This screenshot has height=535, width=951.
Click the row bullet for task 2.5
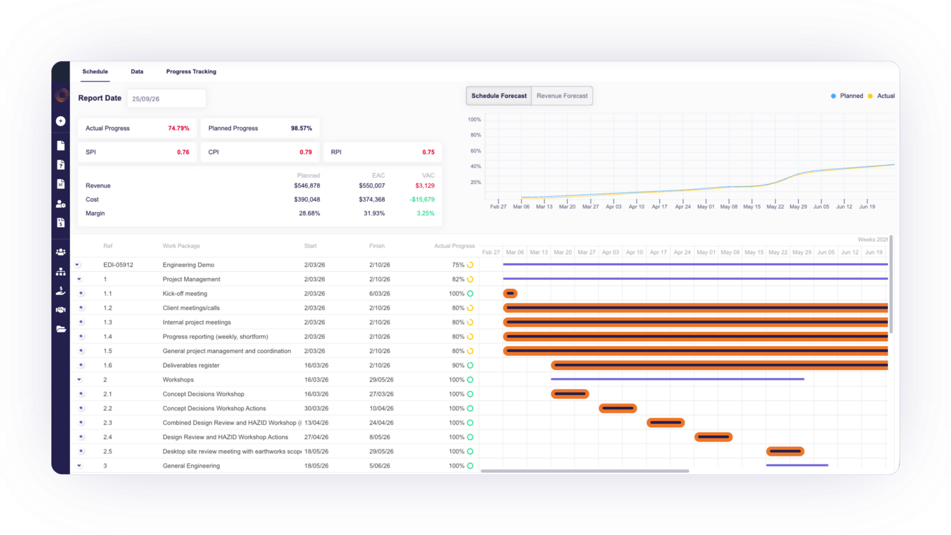click(81, 451)
